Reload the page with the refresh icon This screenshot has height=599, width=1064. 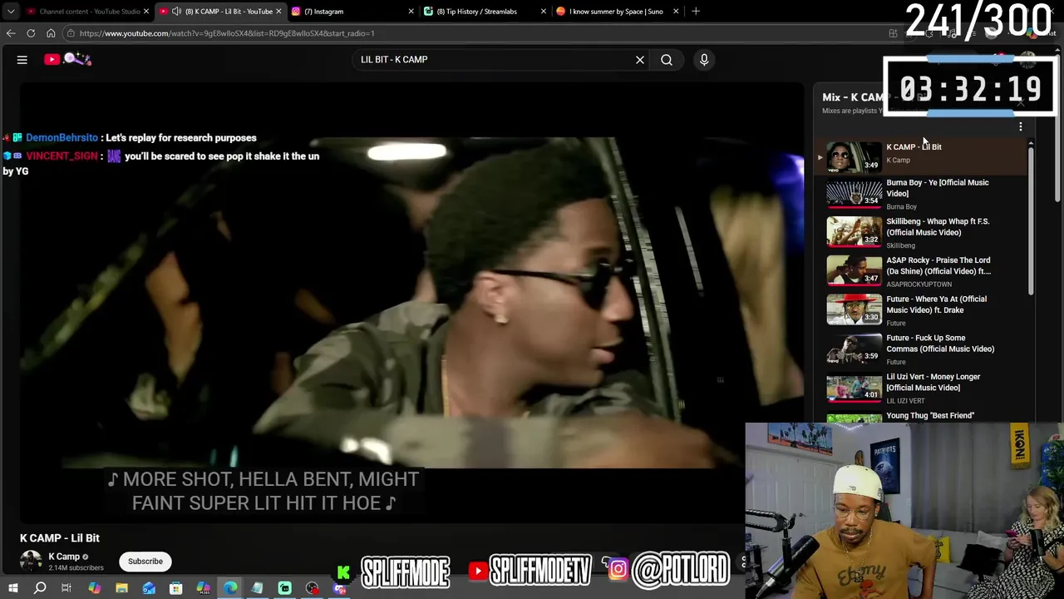31,33
